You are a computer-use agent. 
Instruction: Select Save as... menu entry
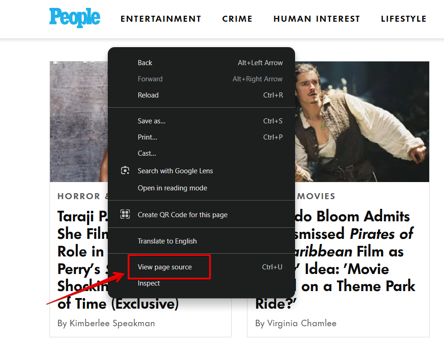pos(151,121)
